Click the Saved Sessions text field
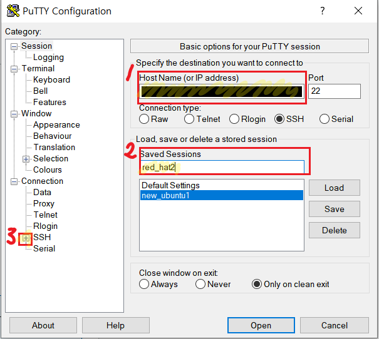Image resolution: width=379 pixels, height=339 pixels. click(221, 167)
